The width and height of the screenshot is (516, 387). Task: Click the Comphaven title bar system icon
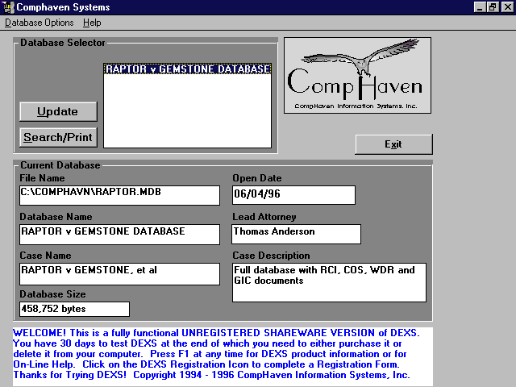(x=7, y=7)
